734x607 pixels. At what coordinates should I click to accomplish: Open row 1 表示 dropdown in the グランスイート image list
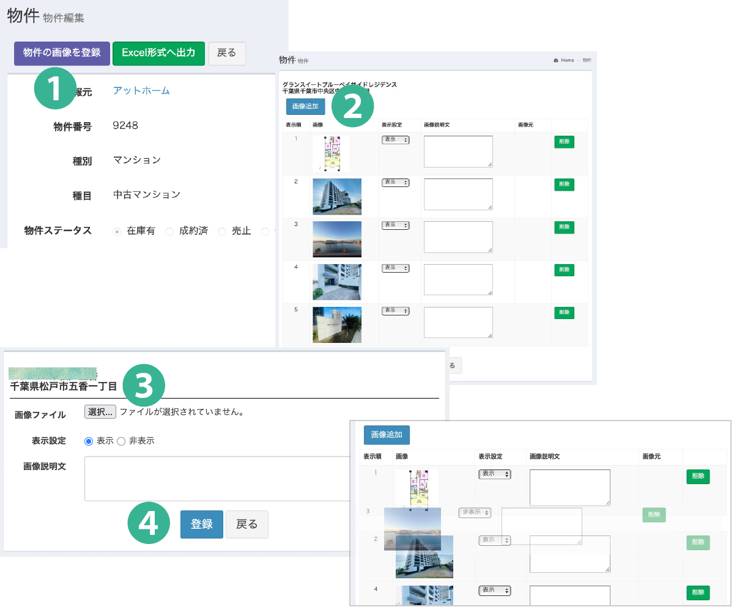pyautogui.click(x=395, y=139)
